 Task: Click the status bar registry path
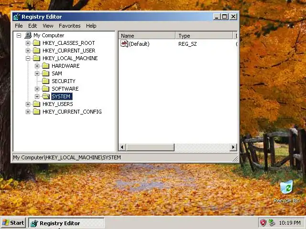click(67, 157)
